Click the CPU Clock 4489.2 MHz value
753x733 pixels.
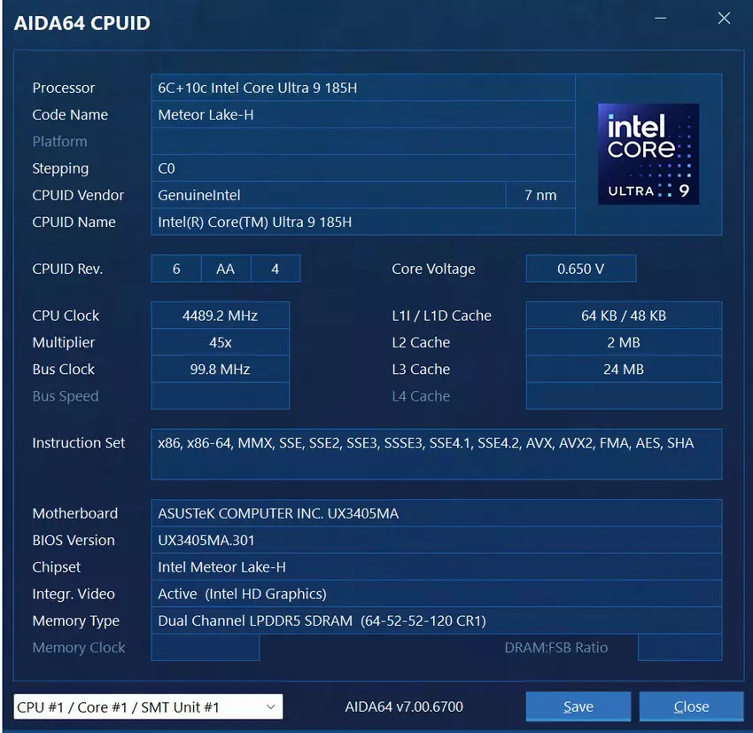click(220, 316)
